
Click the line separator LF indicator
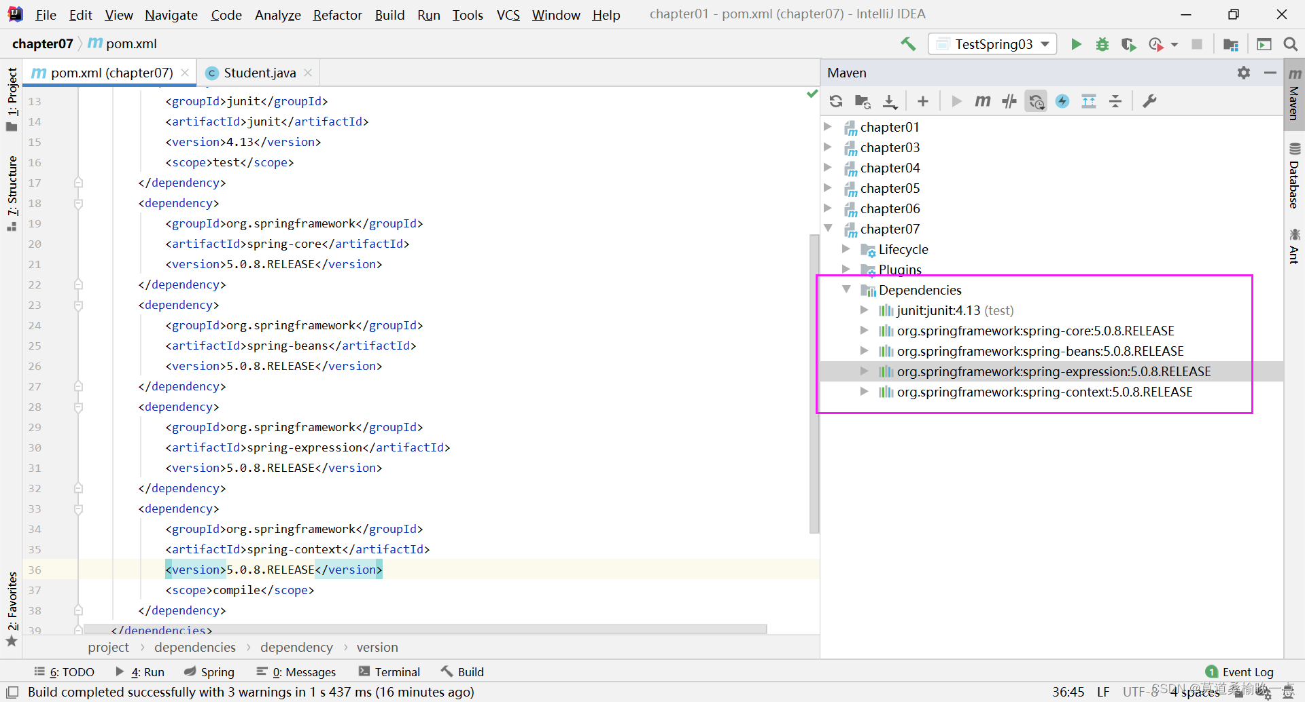click(x=1103, y=692)
